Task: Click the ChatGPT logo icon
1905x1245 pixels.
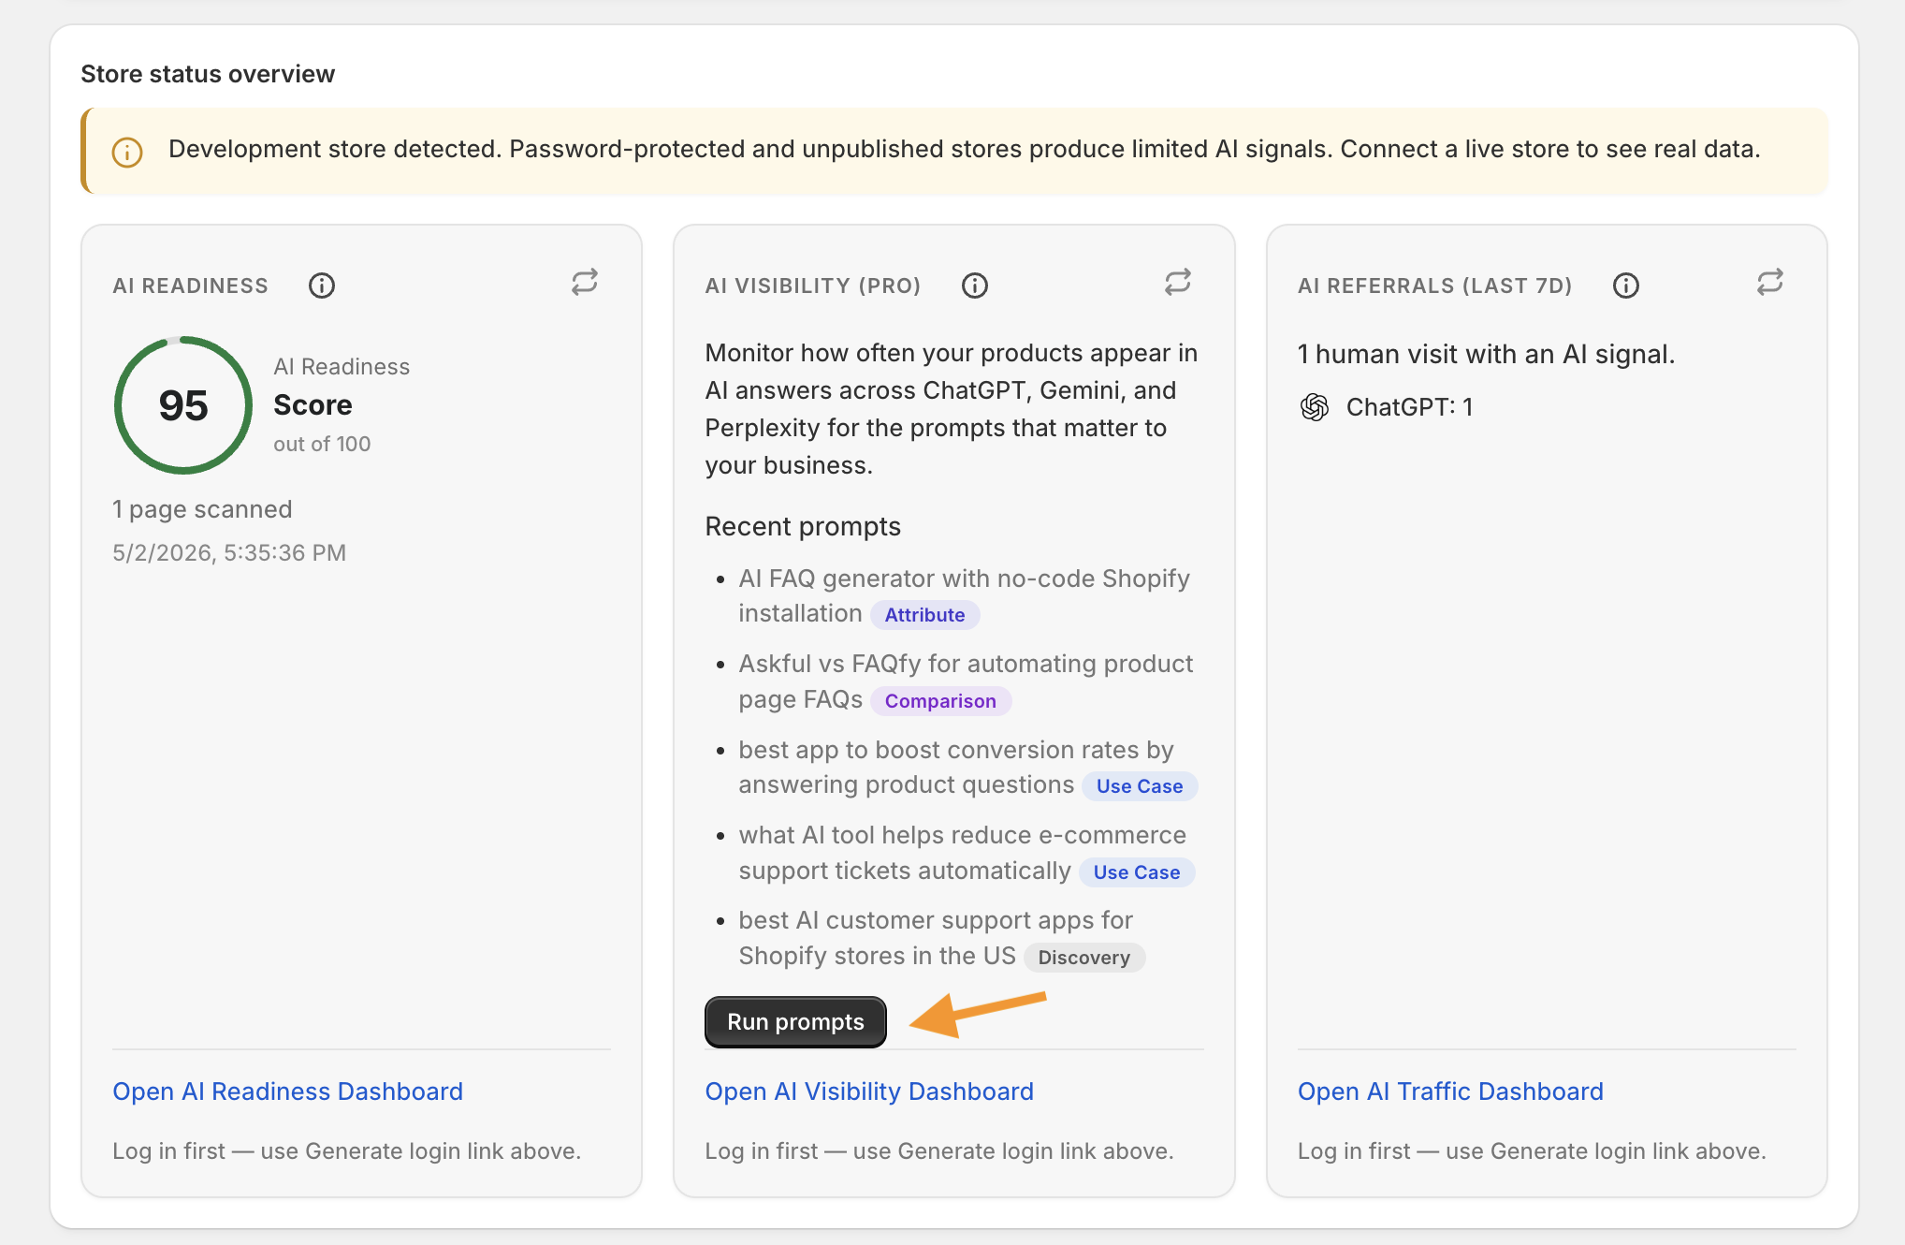Action: point(1315,407)
